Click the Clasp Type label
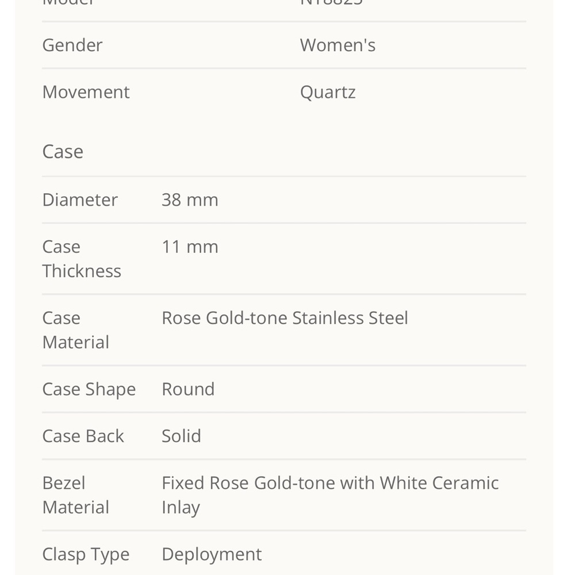Viewport: 575px width, 575px height. click(x=86, y=554)
